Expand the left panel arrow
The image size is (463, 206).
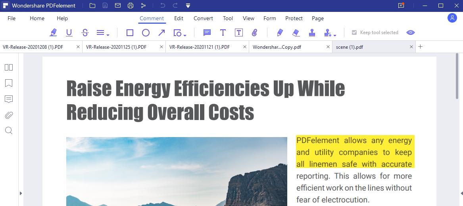(21, 193)
